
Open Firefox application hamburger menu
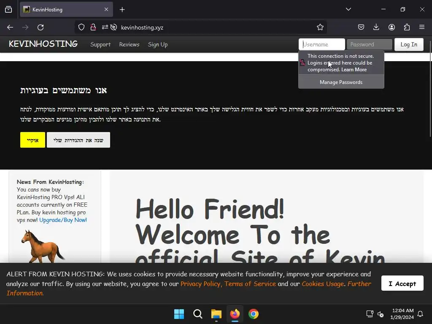422,27
